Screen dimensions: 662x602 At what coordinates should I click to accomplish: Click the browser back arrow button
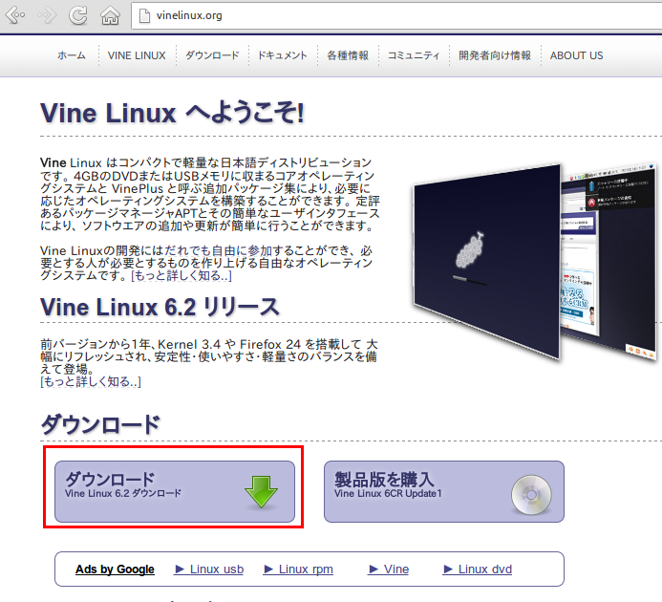[x=15, y=15]
